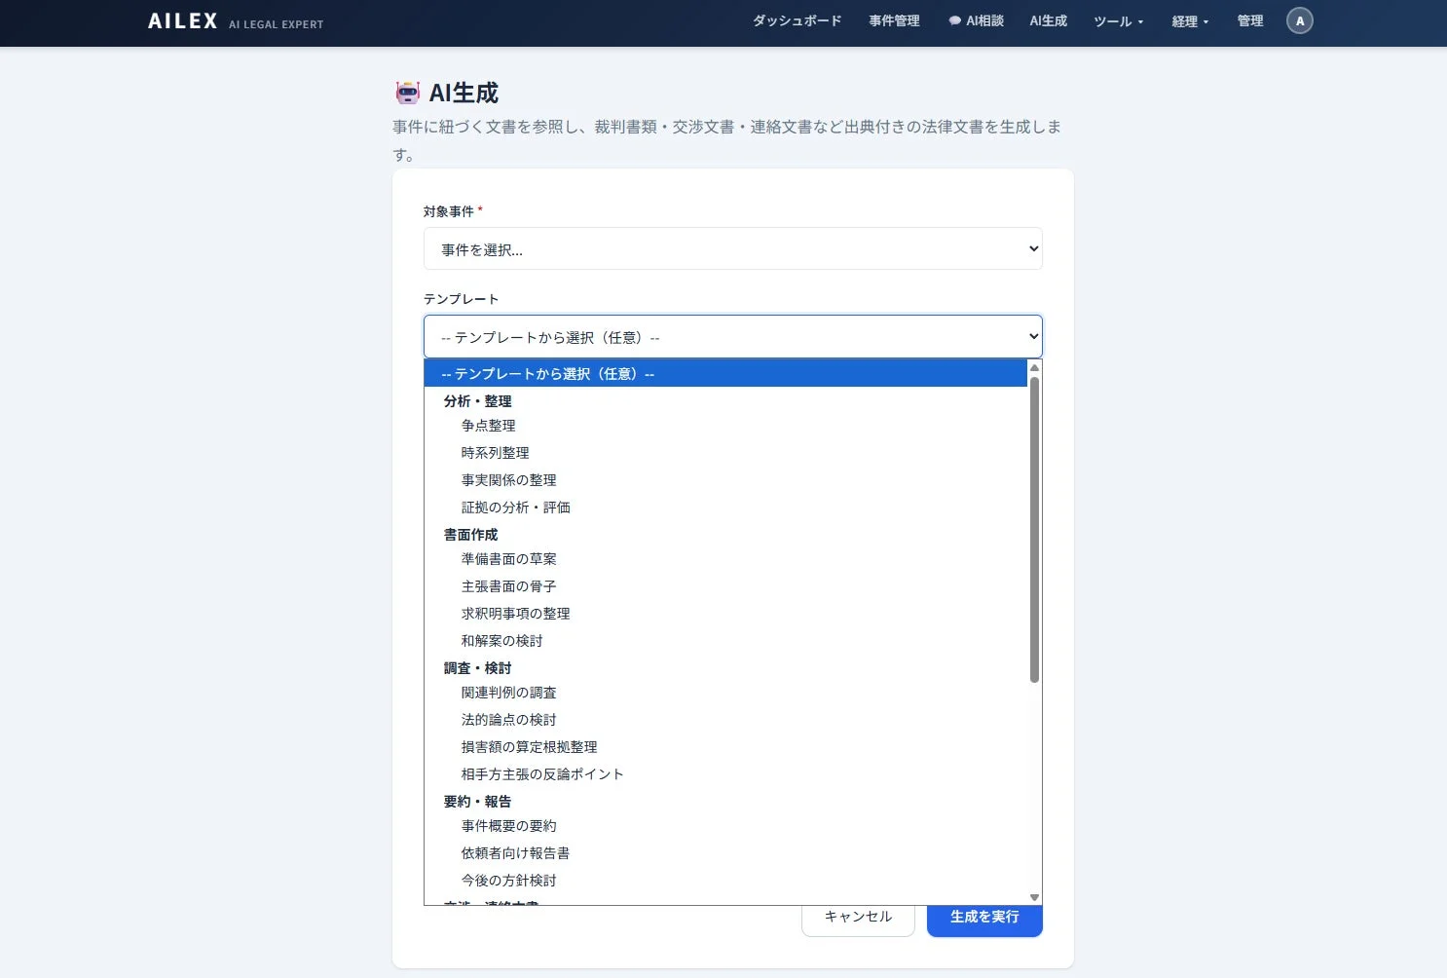Choose 証拠の分析・評価 option

tap(515, 507)
